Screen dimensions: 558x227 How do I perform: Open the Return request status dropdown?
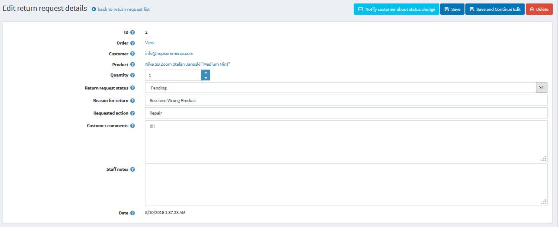coord(542,87)
